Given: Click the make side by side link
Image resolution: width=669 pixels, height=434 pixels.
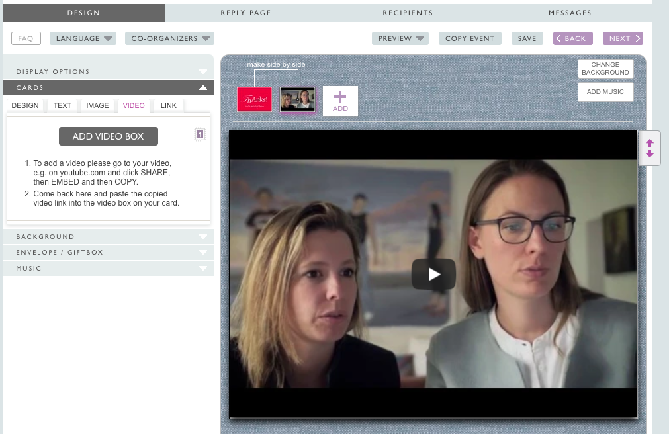Looking at the screenshot, I should point(276,64).
